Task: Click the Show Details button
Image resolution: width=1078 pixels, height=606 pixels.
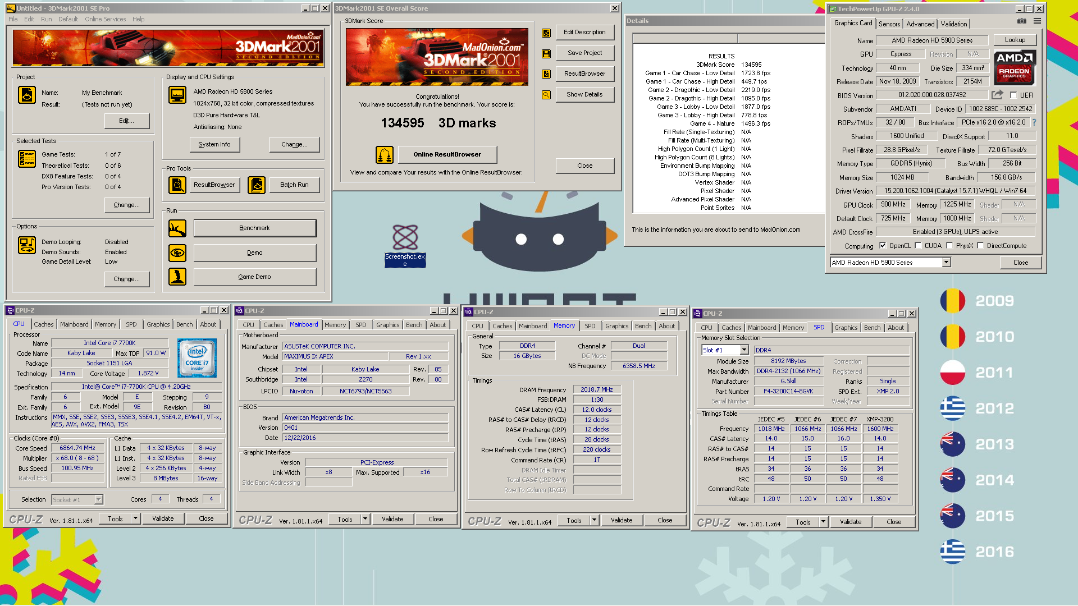Action: pyautogui.click(x=584, y=95)
